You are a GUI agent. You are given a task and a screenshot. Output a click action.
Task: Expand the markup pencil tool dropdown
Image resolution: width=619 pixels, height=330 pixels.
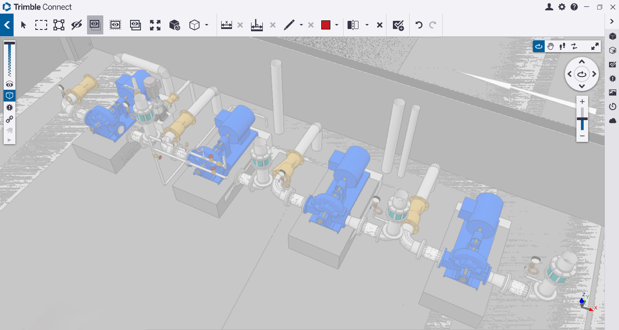301,25
